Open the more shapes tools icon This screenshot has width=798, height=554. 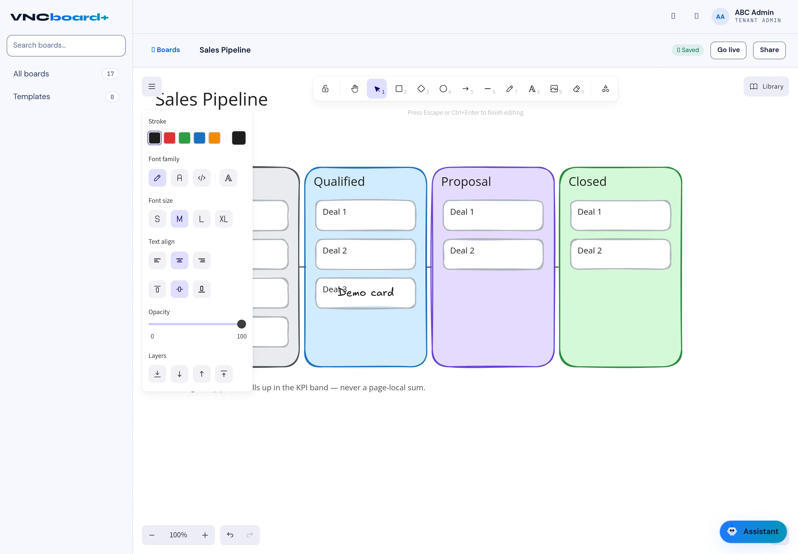pyautogui.click(x=606, y=89)
